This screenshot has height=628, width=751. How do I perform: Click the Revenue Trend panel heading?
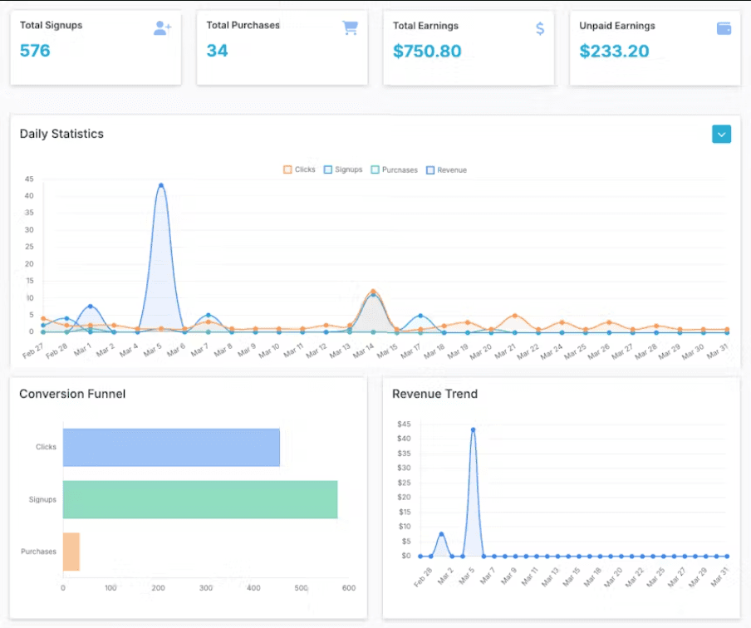pyautogui.click(x=434, y=394)
